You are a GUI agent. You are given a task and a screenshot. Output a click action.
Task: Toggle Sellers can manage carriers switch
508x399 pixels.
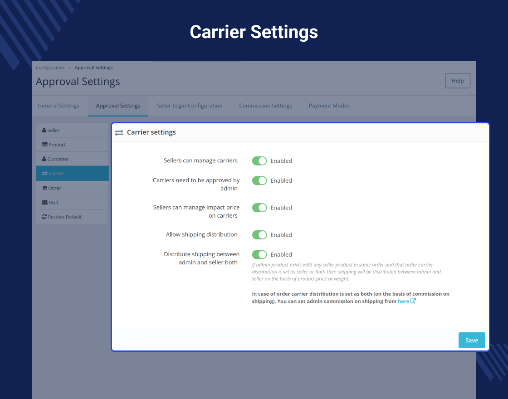[259, 161]
